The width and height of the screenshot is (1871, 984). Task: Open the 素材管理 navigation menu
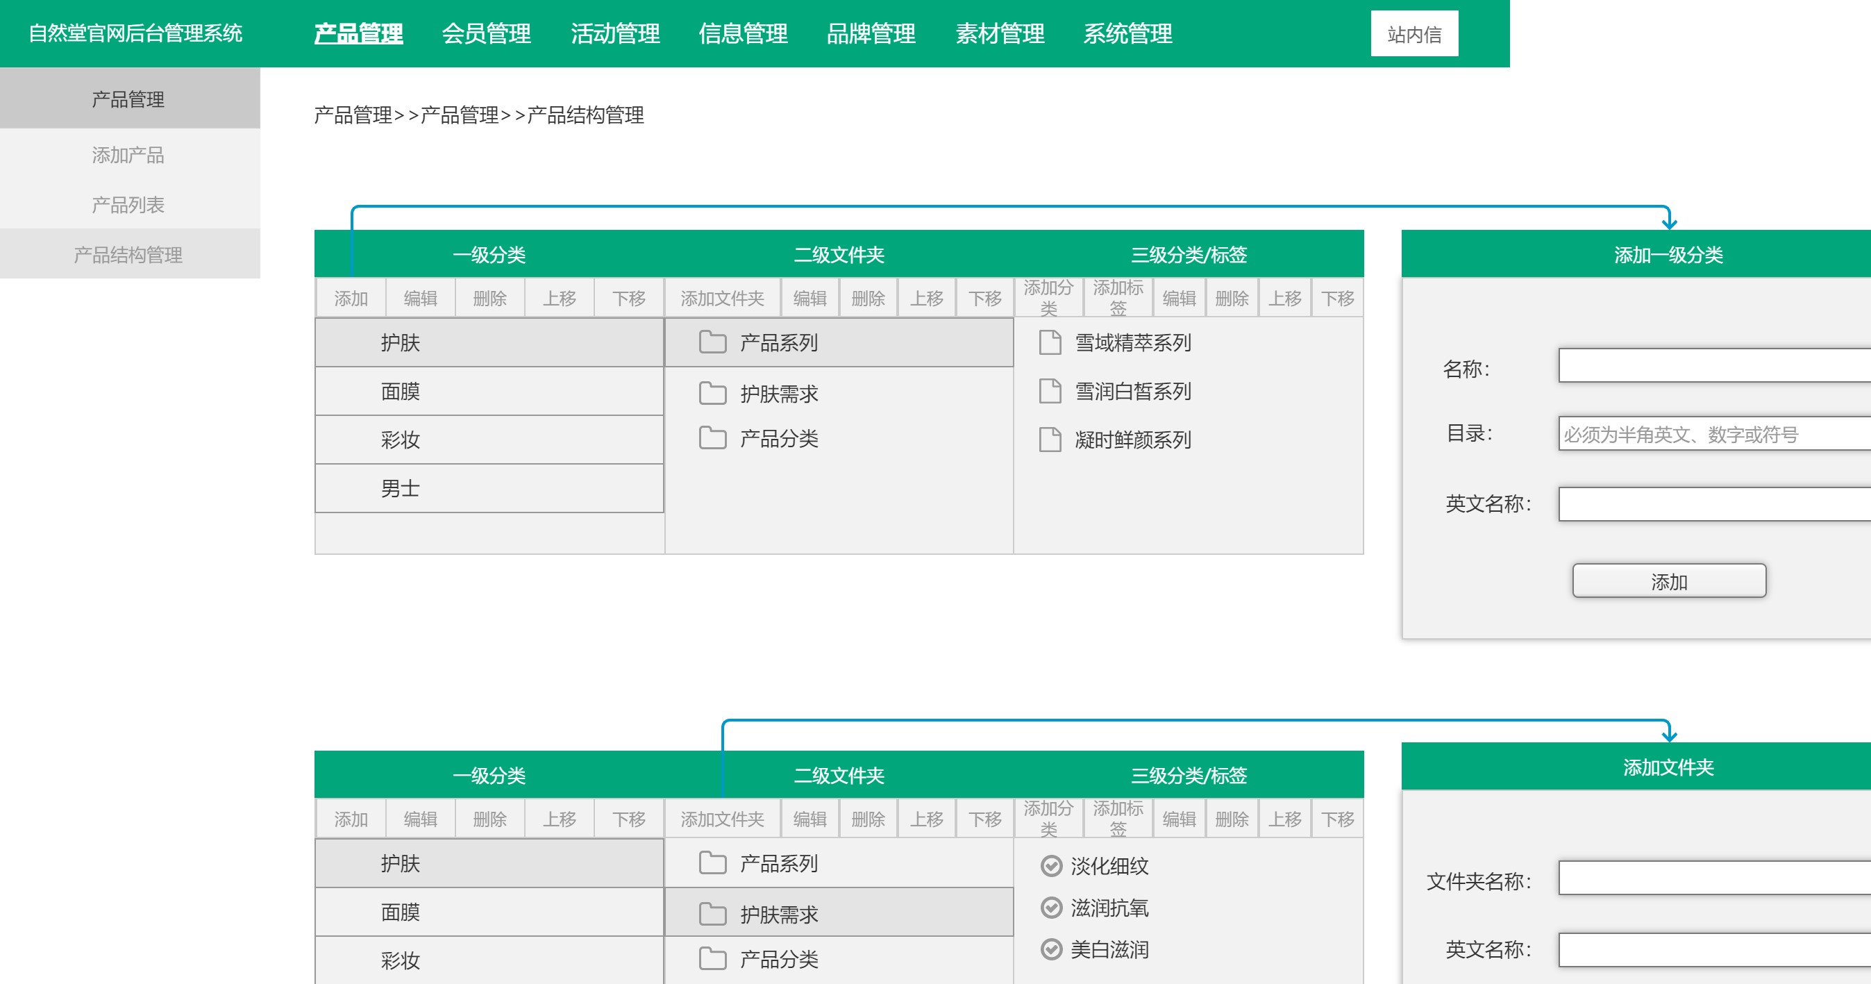pos(1000,33)
